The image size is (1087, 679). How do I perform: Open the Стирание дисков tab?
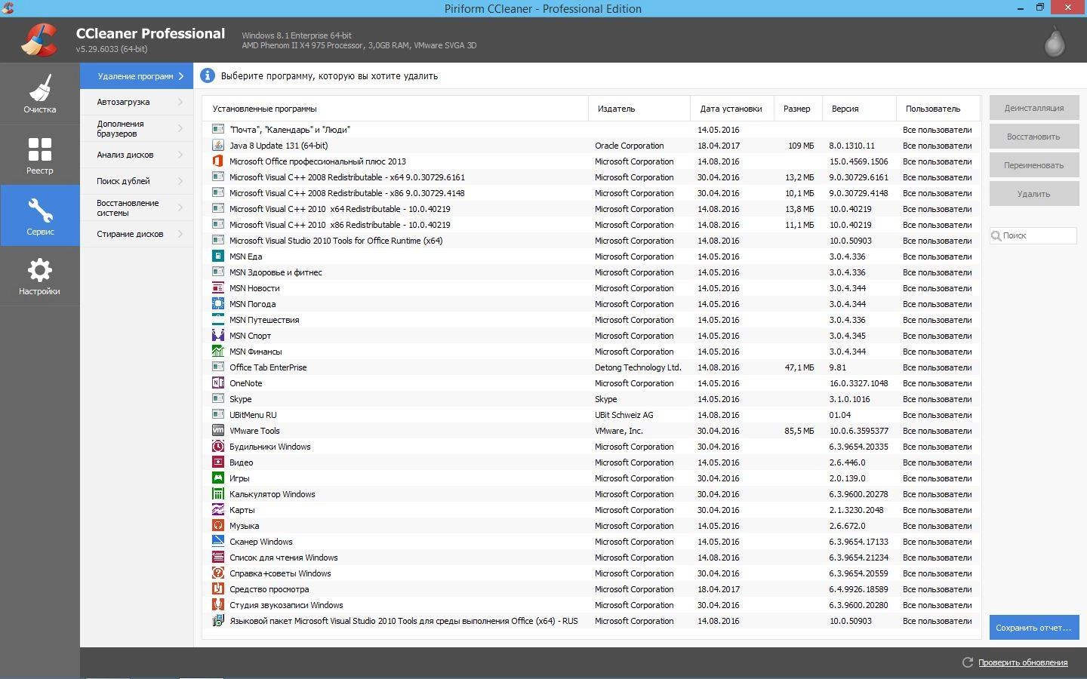click(137, 234)
